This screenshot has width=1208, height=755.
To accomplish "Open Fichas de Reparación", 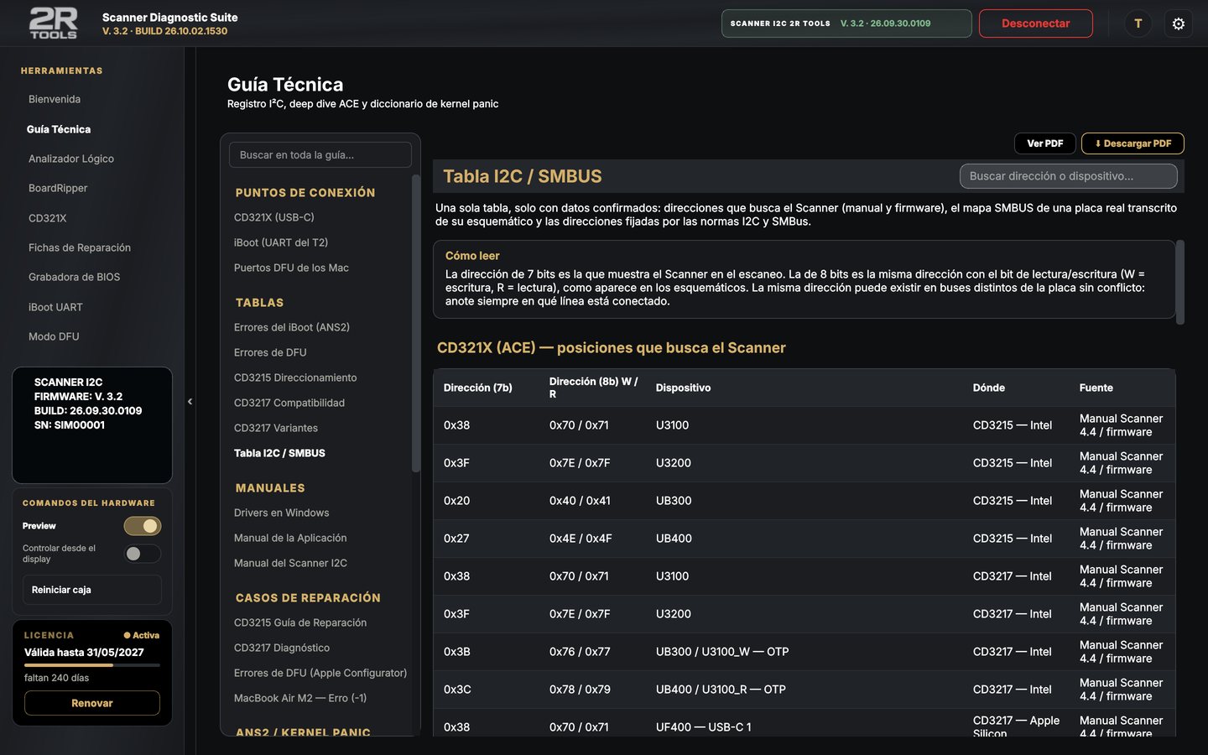I will pyautogui.click(x=80, y=247).
